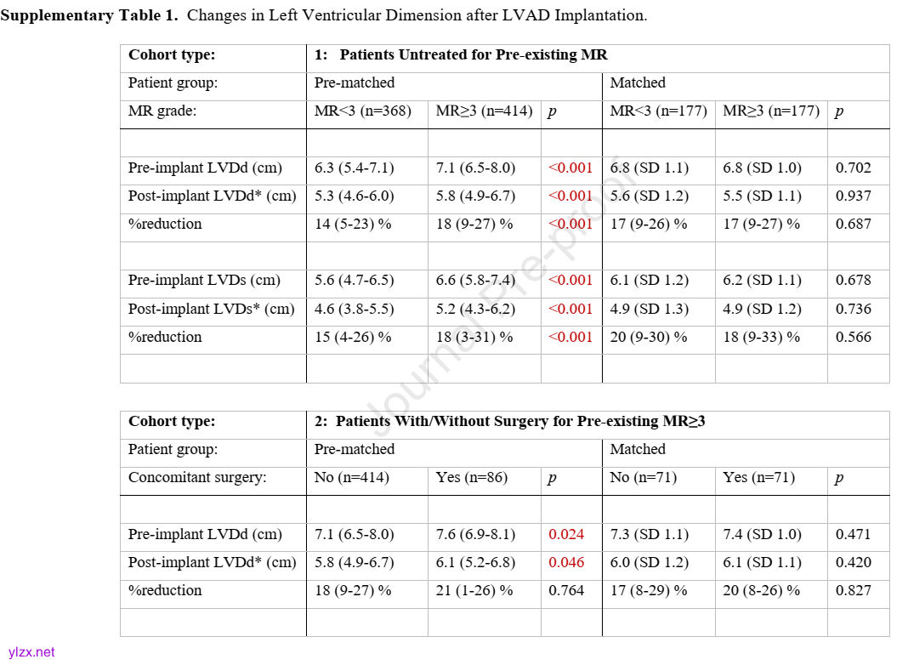Click the MR<3 (n=368) column header
This screenshot has height=665, width=908.
coord(369,111)
